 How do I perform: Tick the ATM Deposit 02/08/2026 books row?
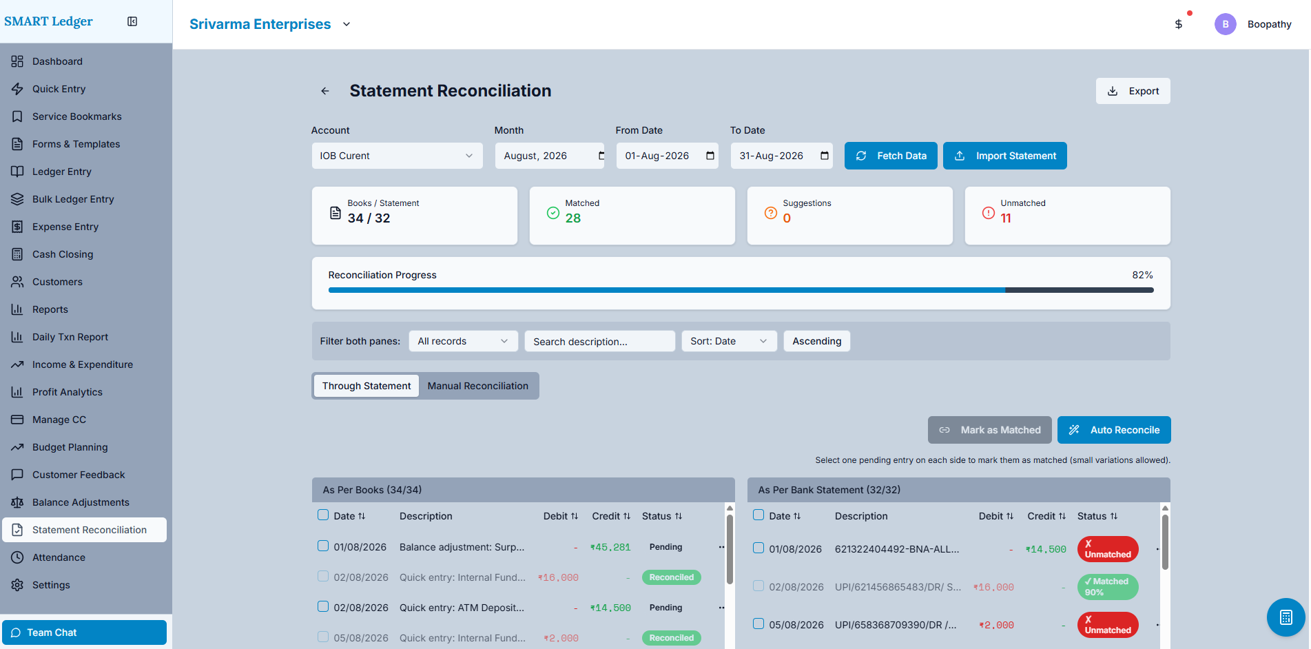323,606
